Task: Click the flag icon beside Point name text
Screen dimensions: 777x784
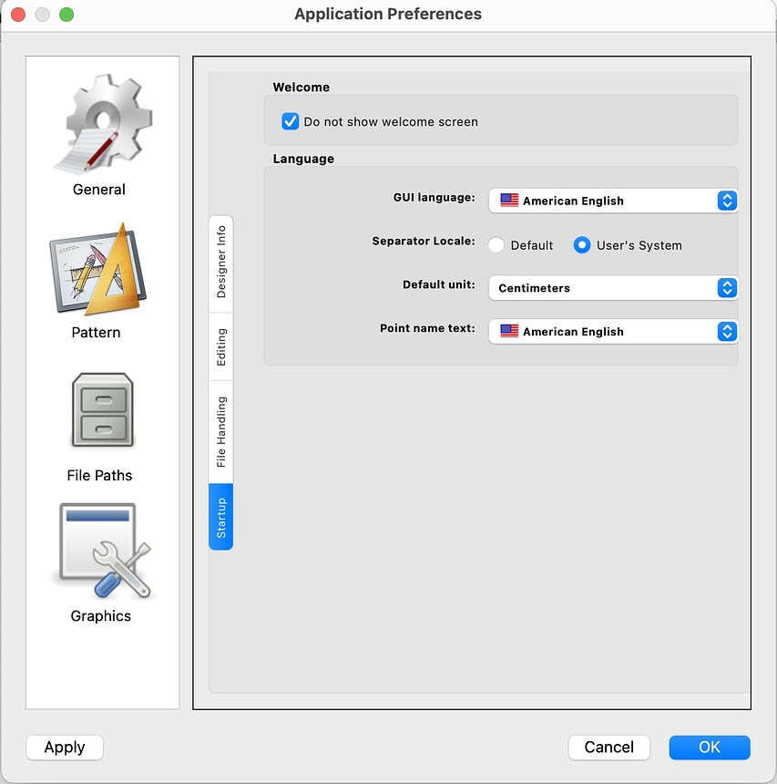Action: click(x=508, y=331)
